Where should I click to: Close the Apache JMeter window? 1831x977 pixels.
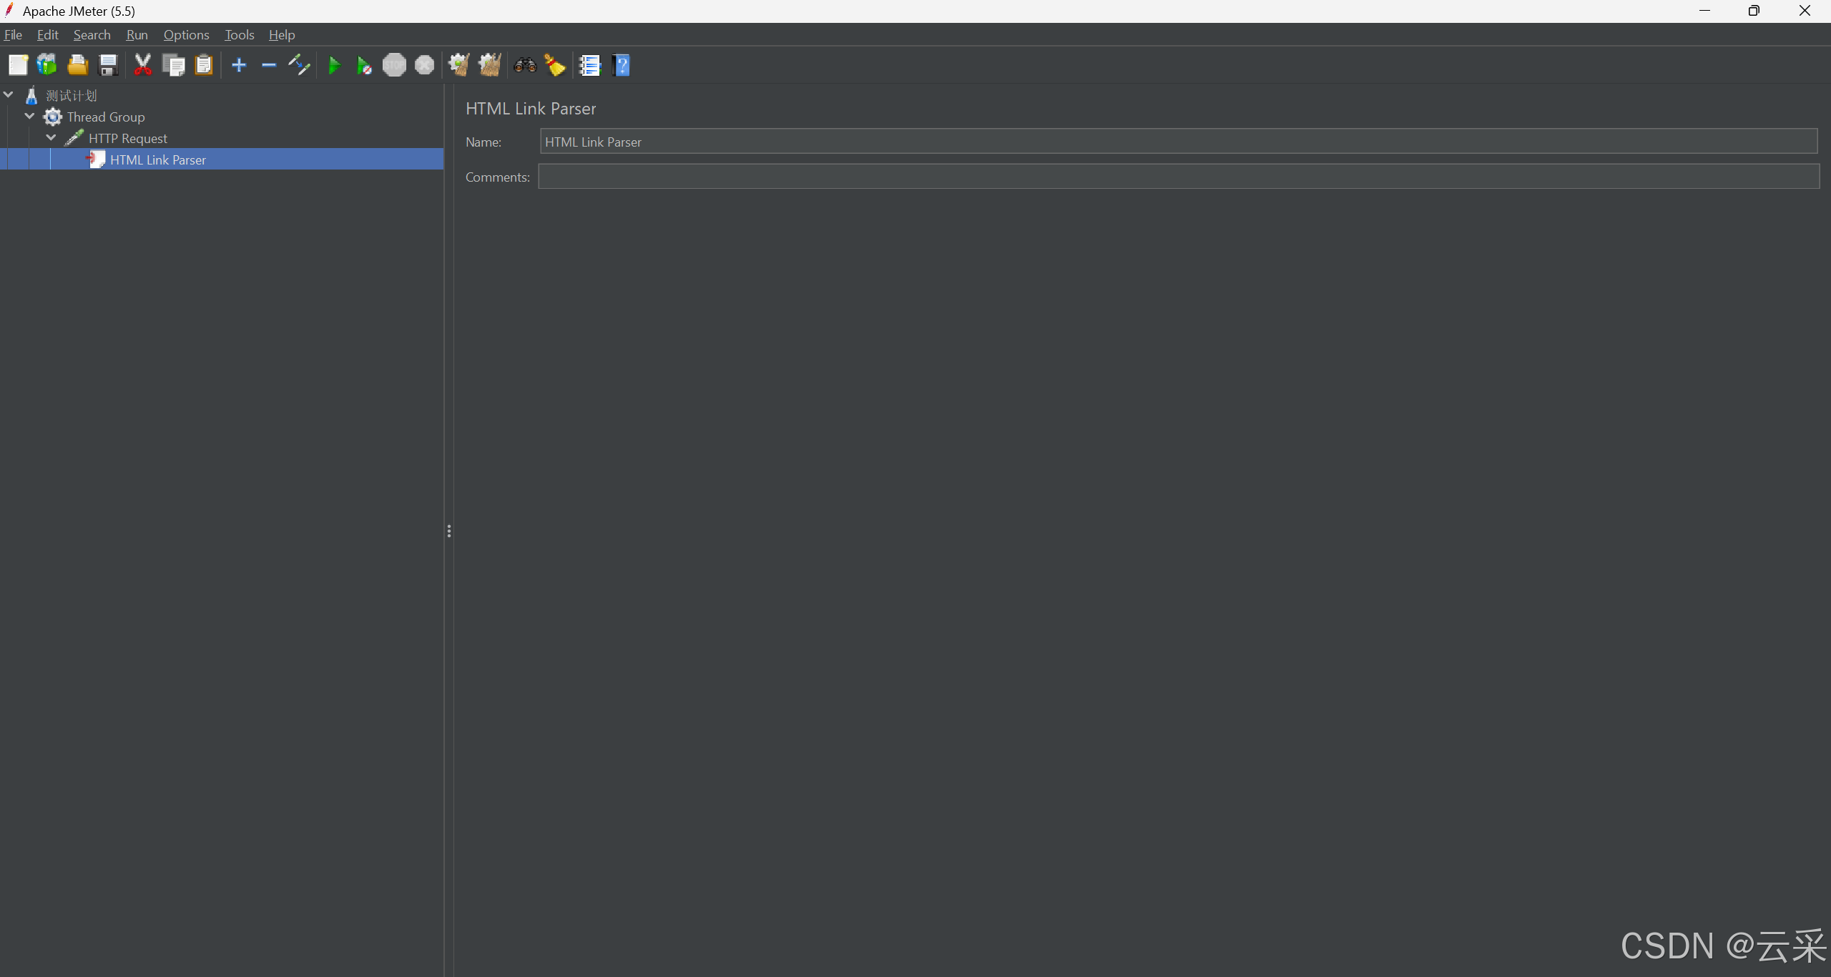click(x=1805, y=11)
